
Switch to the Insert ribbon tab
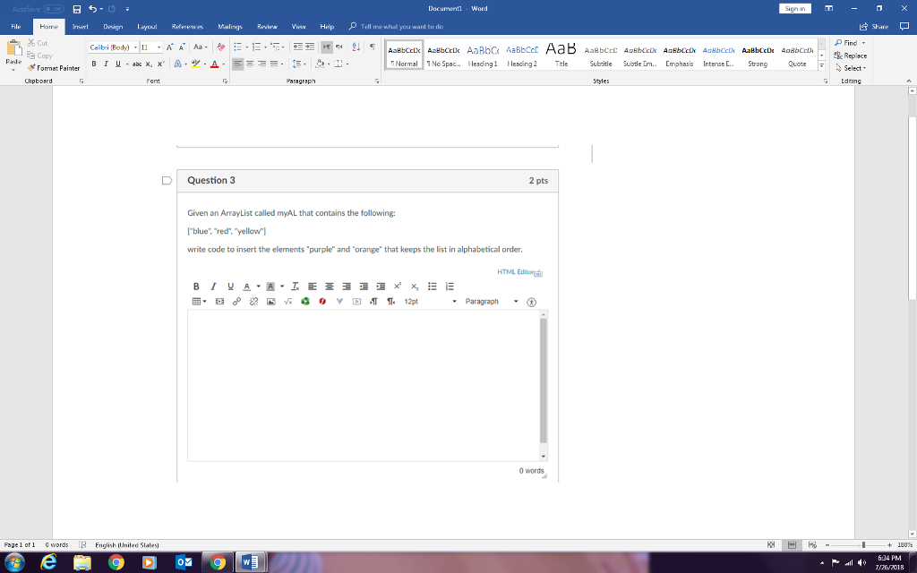81,26
